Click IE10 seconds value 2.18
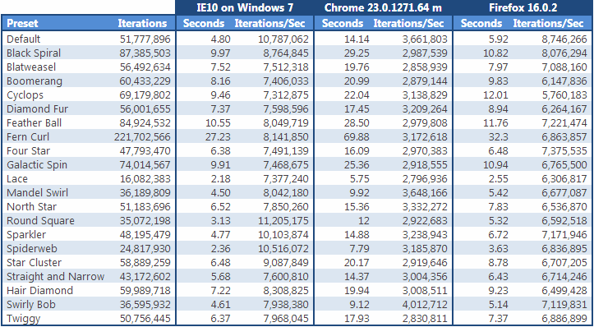This screenshot has width=594, height=327. pos(220,179)
